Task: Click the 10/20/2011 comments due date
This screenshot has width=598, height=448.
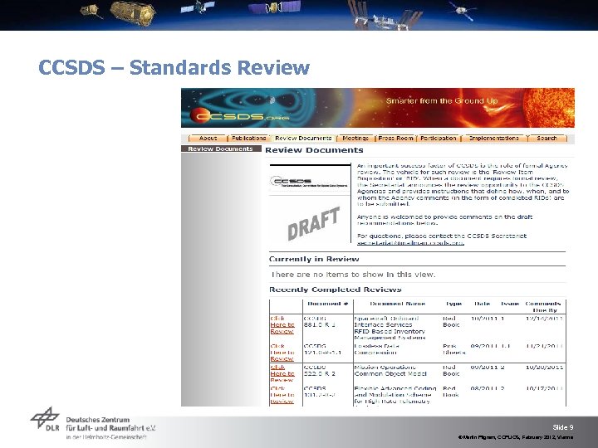Action: [544, 368]
